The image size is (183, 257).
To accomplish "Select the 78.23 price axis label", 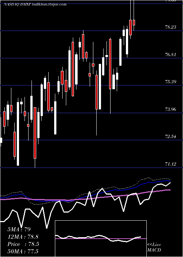I will pos(171,27).
